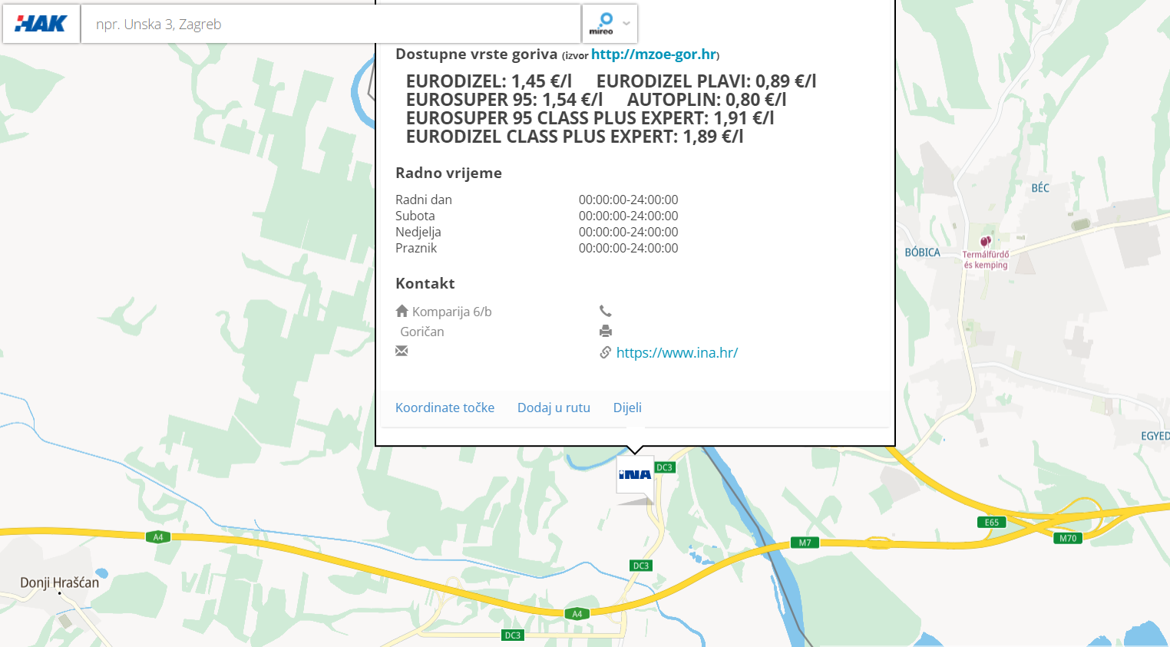
Task: Click the phone icon under Kontakt
Action: pos(606,311)
